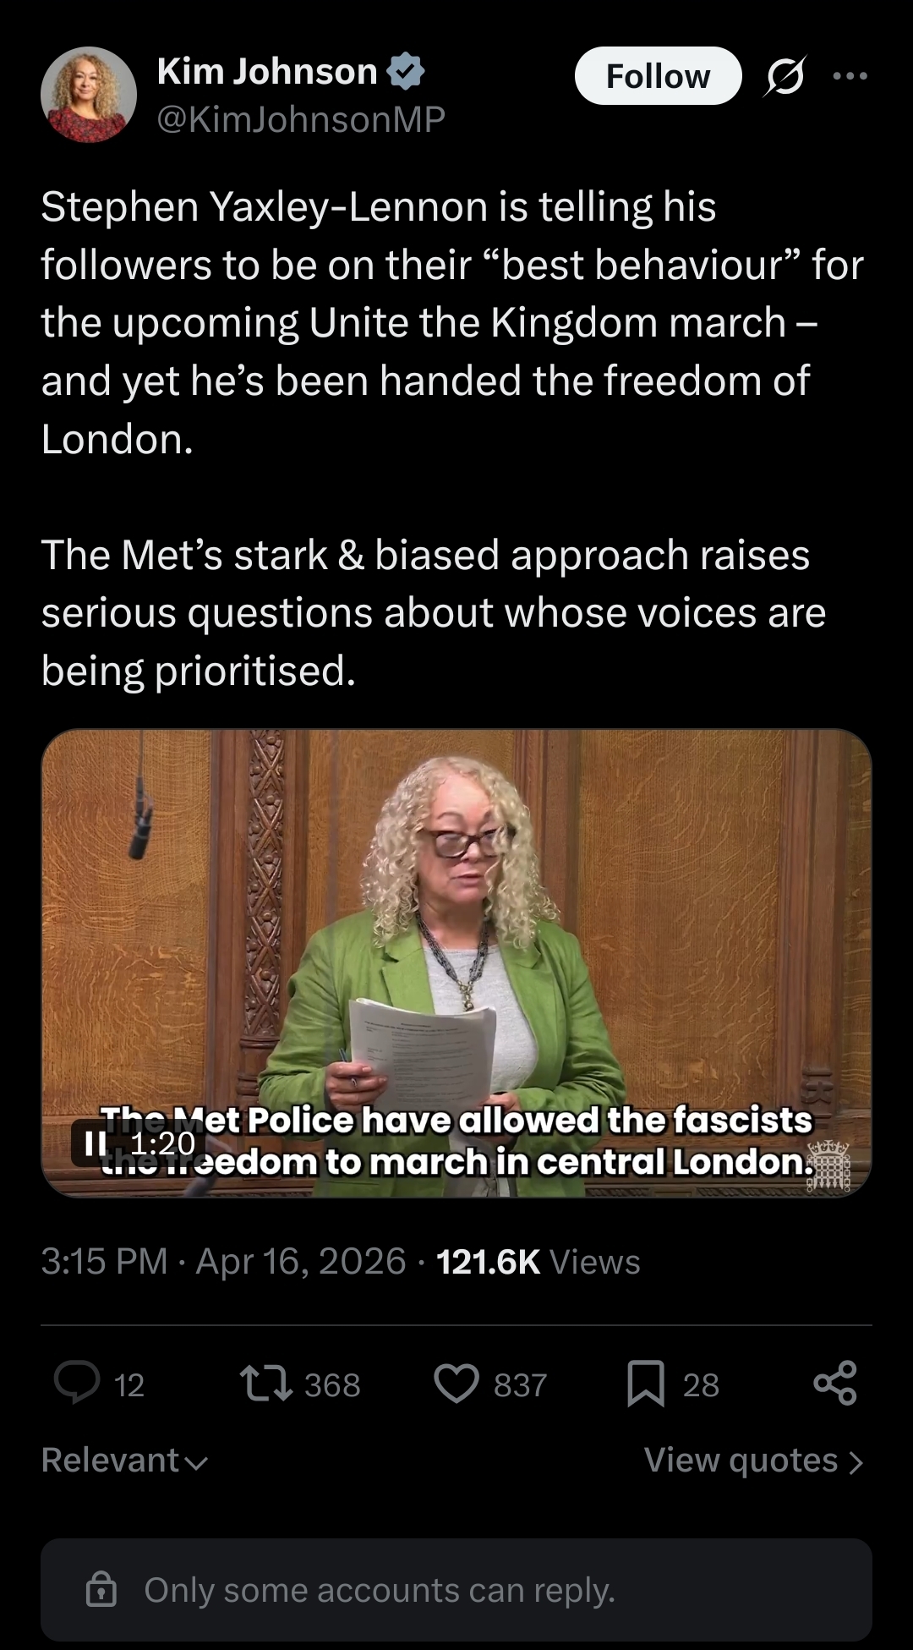The width and height of the screenshot is (913, 1650).
Task: Open Kim Johnson's profile picture
Action: pyautogui.click(x=89, y=95)
